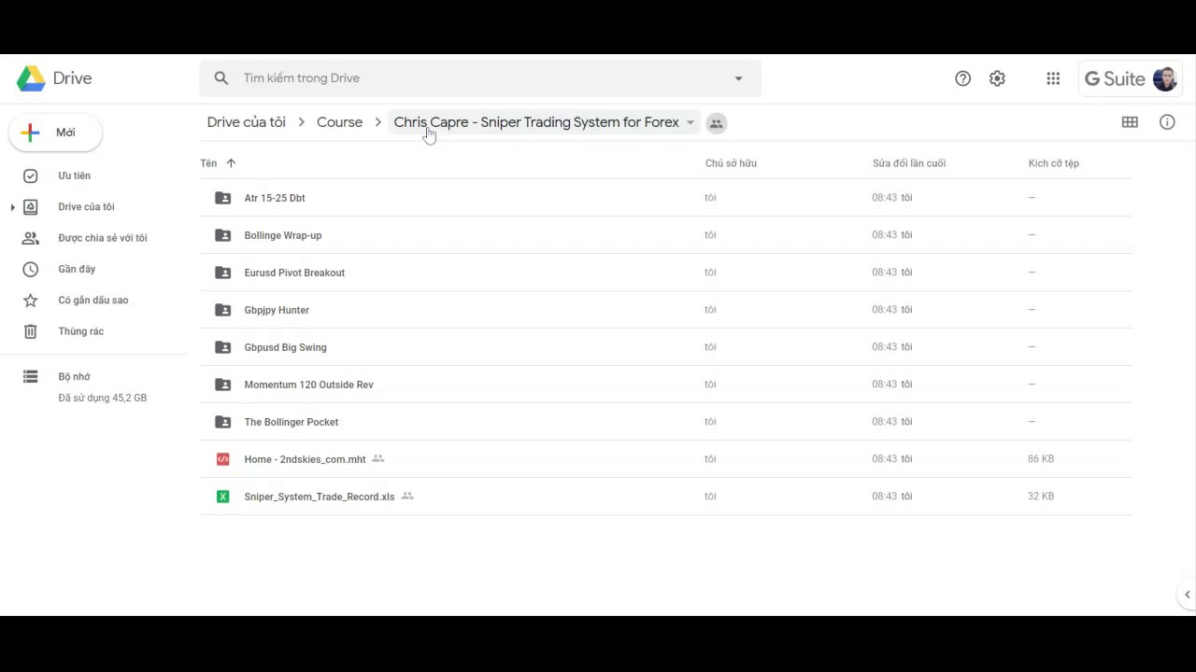Click 'Sửa đổi lần cuối' column header
The height and width of the screenshot is (672, 1196).
(909, 163)
